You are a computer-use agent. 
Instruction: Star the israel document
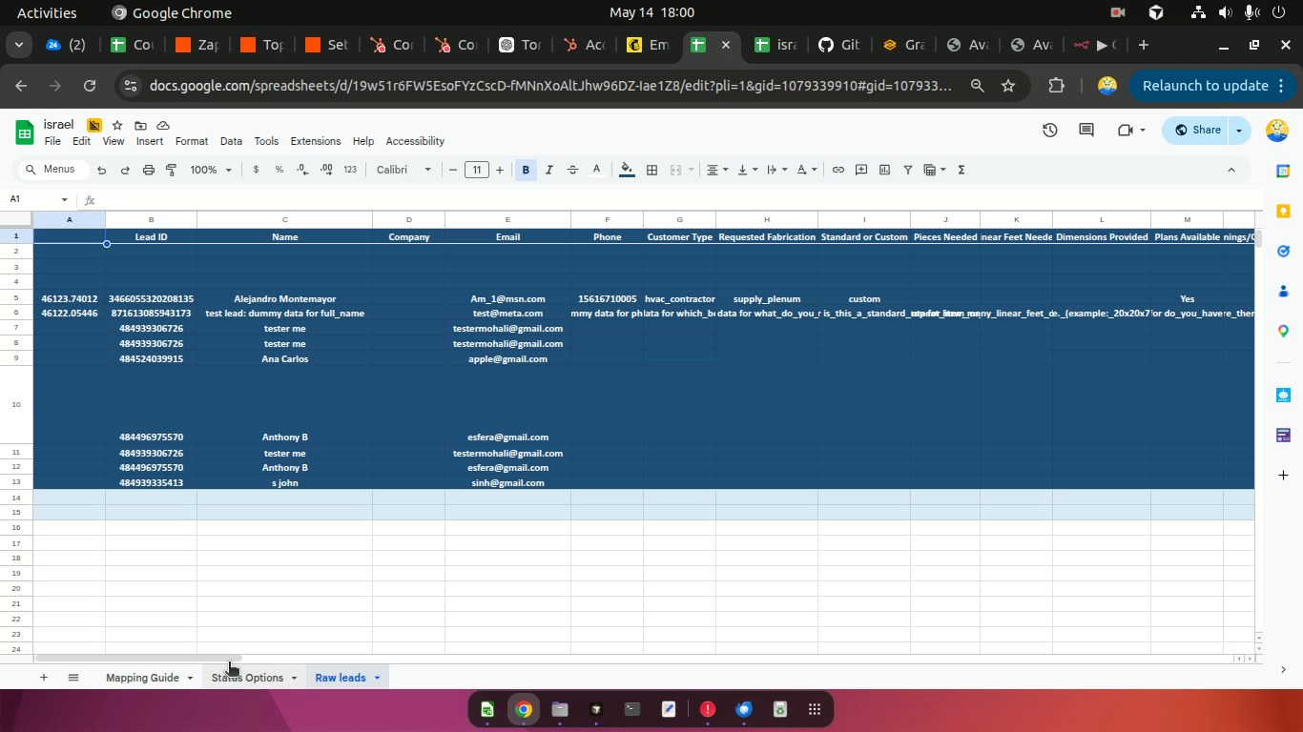[x=117, y=125]
